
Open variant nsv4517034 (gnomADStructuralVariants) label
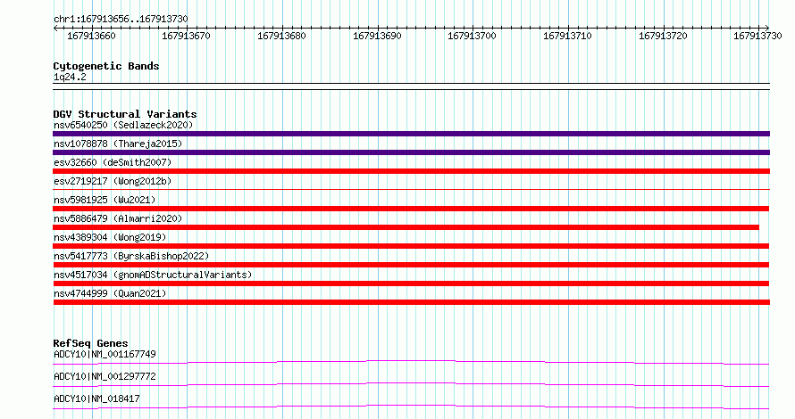(153, 275)
